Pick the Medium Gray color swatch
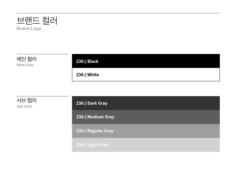 pyautogui.click(x=146, y=117)
